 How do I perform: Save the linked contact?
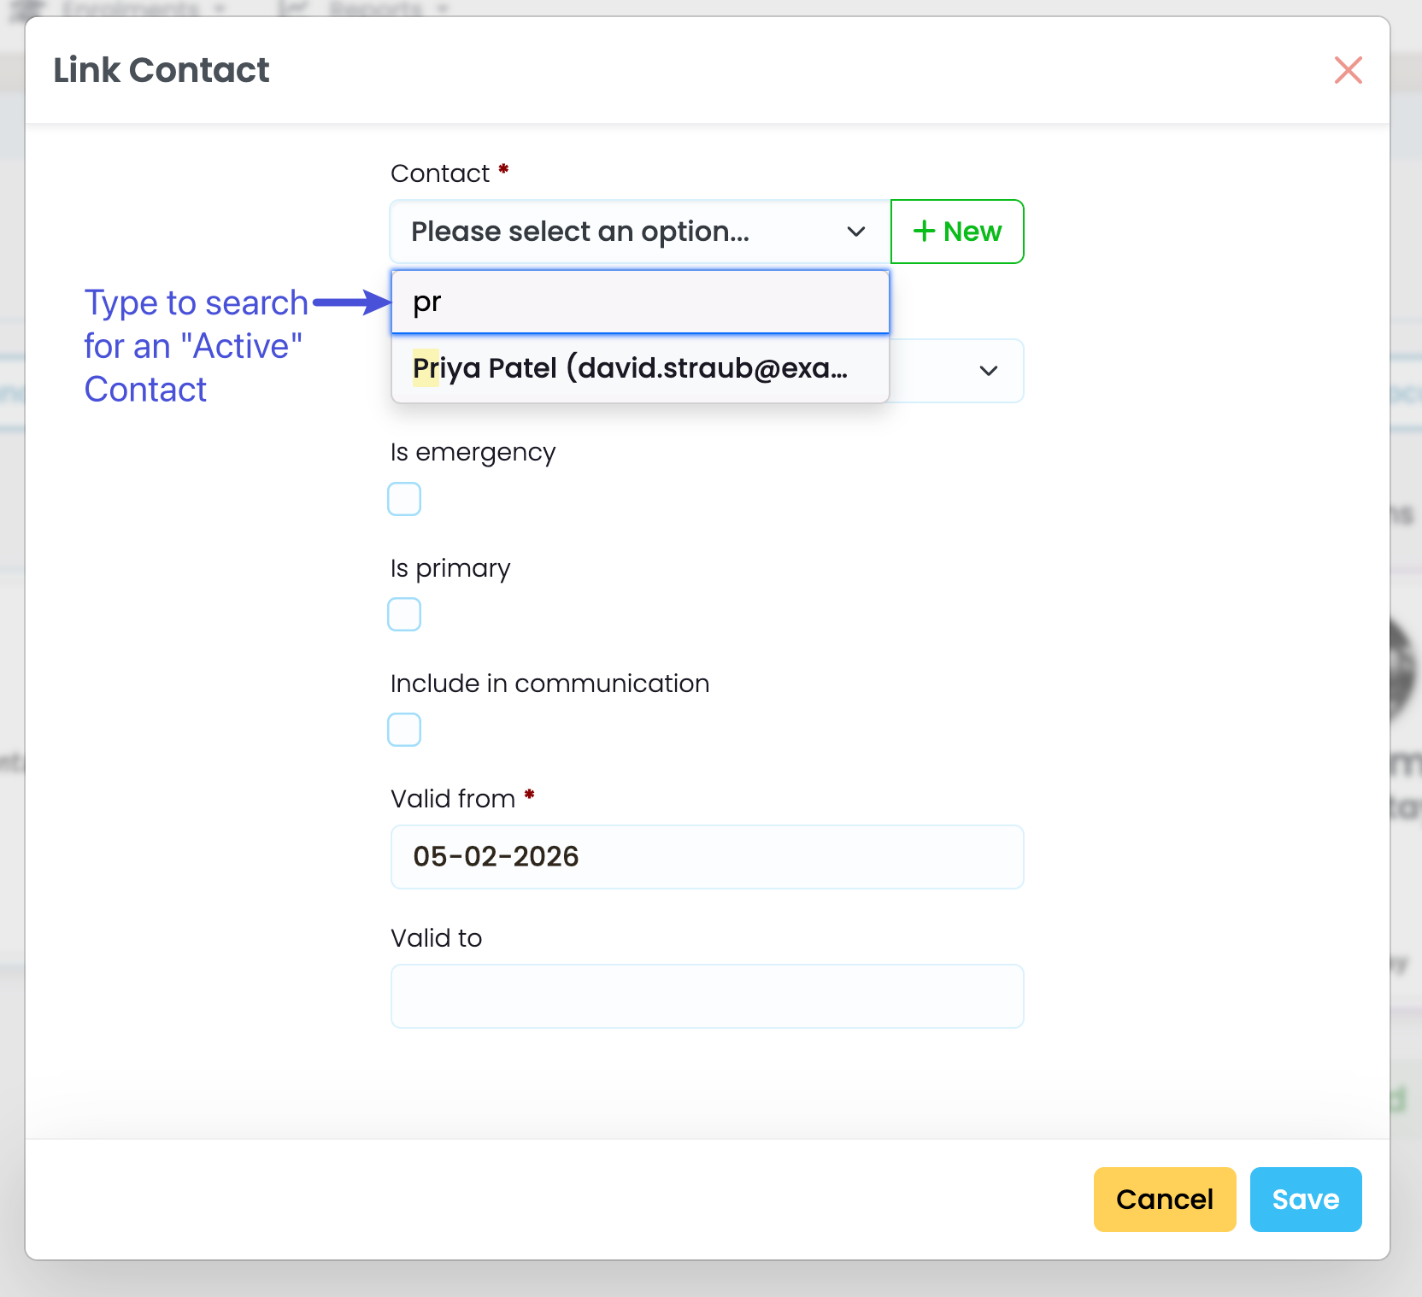(x=1305, y=1200)
